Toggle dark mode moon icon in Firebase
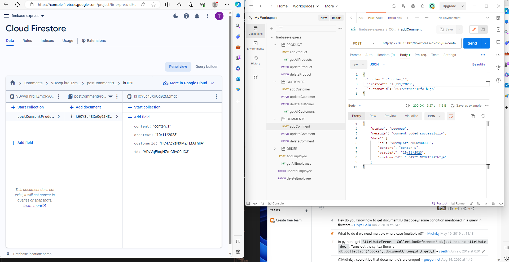The height and width of the screenshot is (262, 509). [176, 16]
